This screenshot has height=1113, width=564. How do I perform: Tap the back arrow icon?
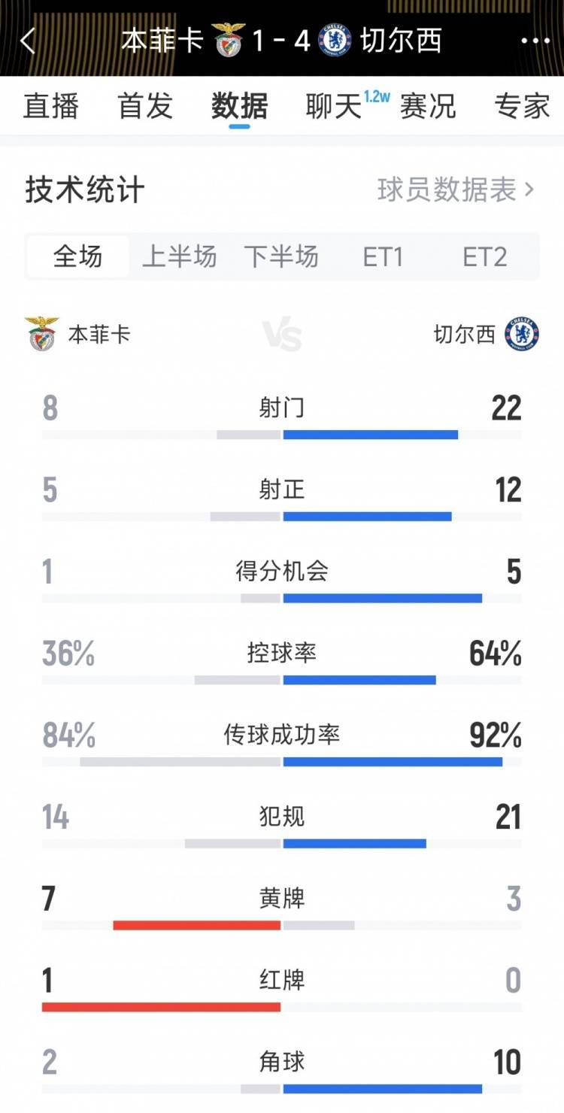28,41
